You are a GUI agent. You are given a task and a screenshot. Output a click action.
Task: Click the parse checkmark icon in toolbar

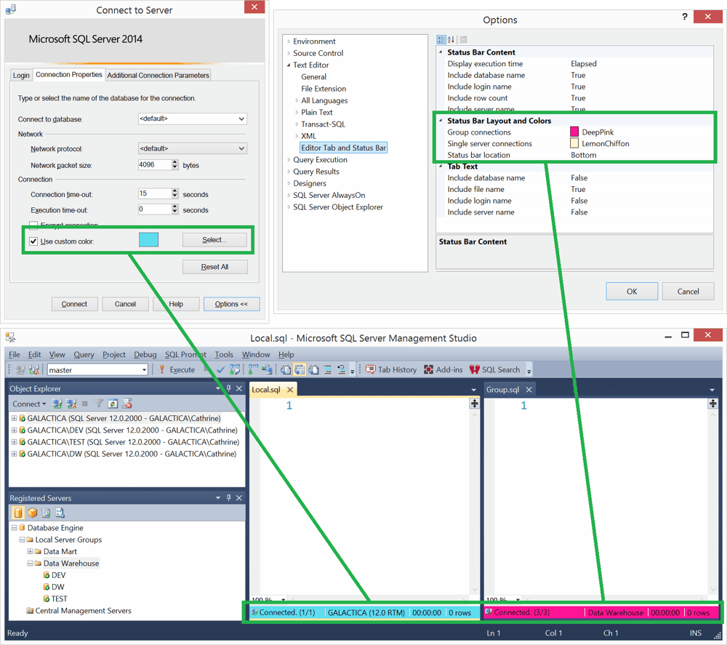tap(221, 370)
